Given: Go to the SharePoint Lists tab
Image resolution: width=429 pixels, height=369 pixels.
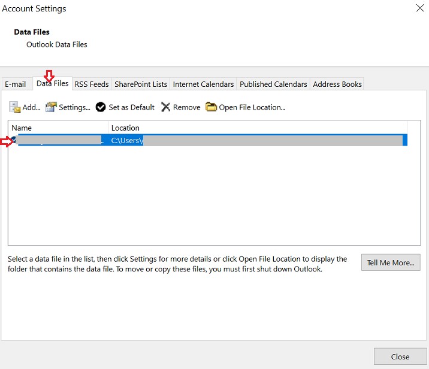Looking at the screenshot, I should click(x=141, y=84).
